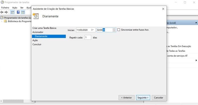Click the conta de serviços AT action
This screenshot has height=105, width=198.
(x=177, y=56)
